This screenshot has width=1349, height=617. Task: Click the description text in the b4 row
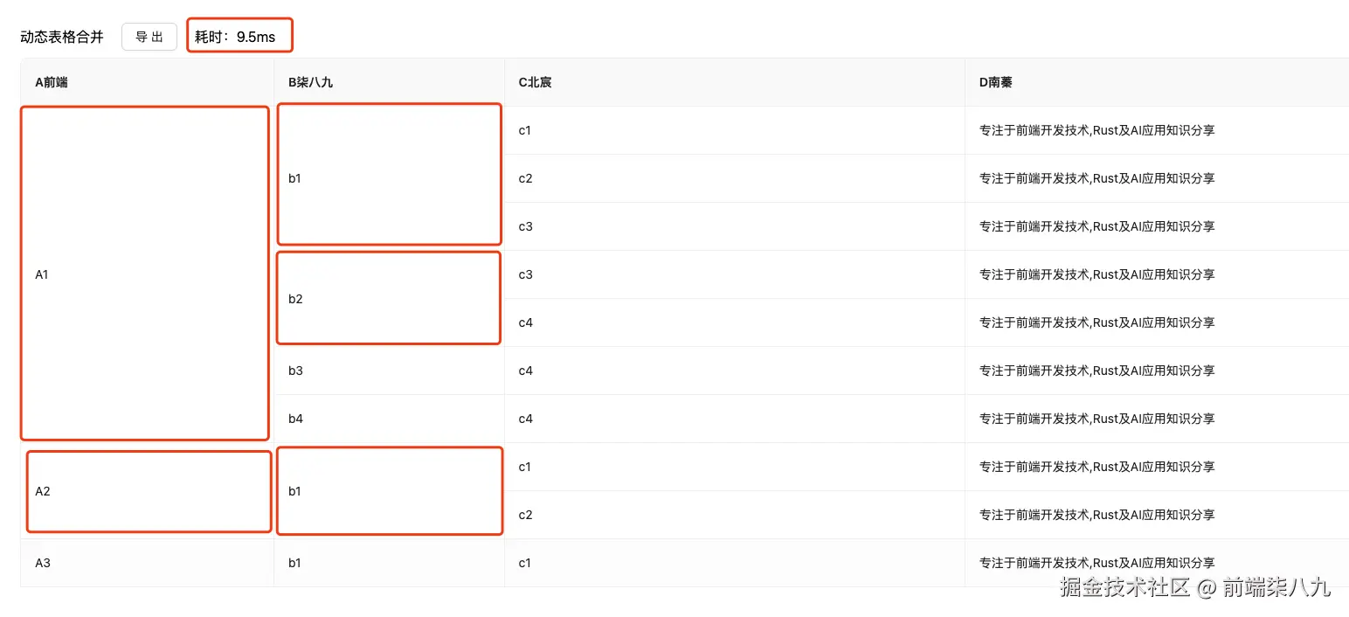(x=1096, y=419)
